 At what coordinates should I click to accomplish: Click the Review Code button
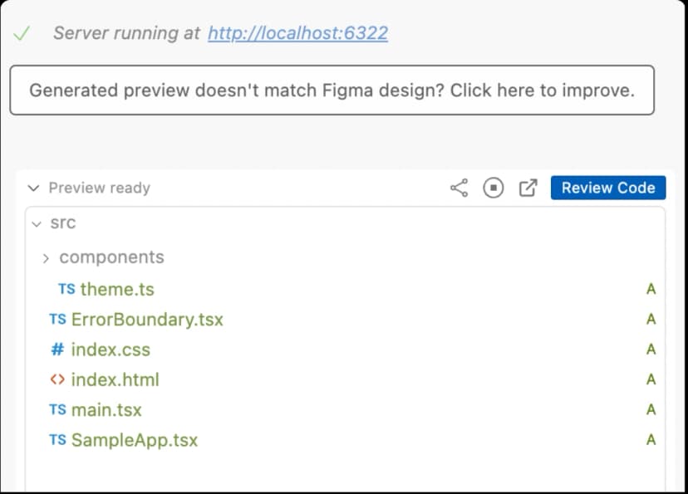click(608, 188)
